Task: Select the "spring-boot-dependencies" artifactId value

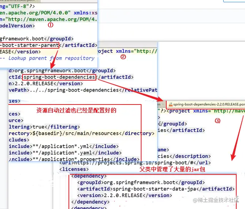Action: 59,77
